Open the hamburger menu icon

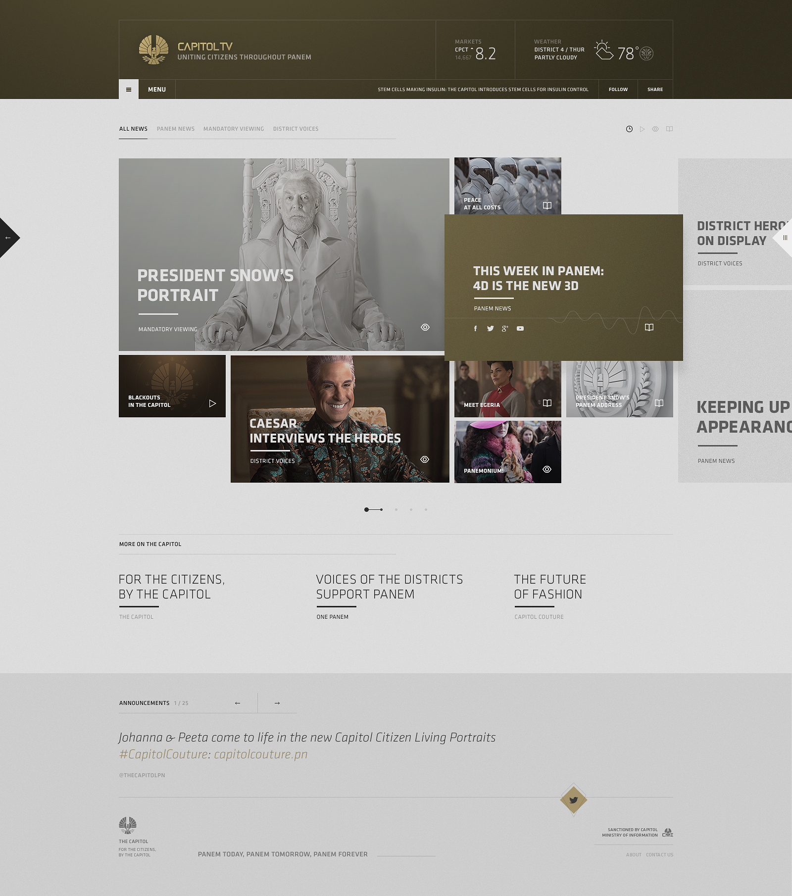click(129, 90)
